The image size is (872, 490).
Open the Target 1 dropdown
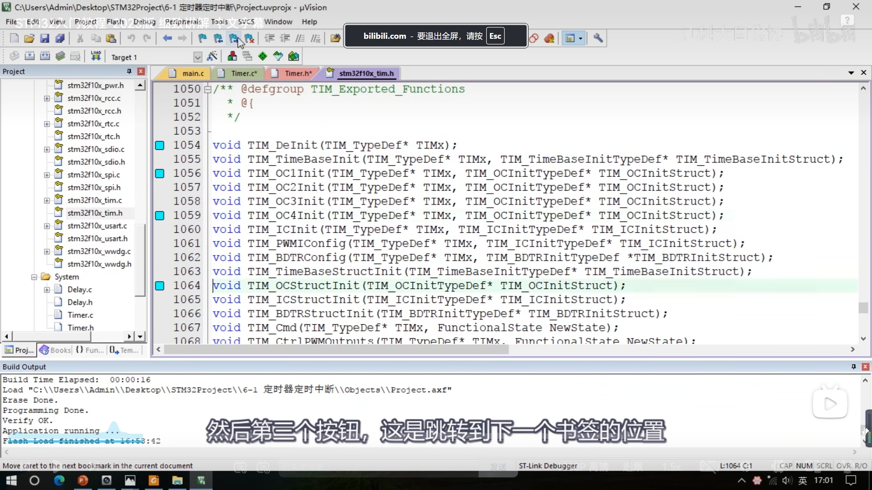click(198, 57)
